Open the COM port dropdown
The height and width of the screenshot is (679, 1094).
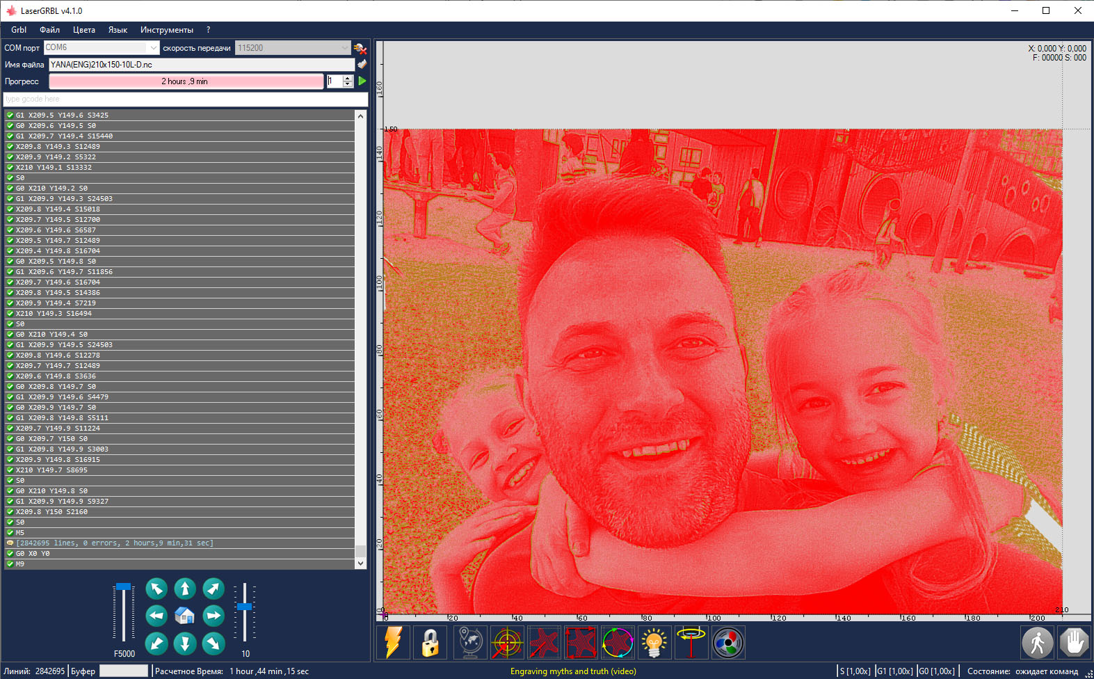153,48
